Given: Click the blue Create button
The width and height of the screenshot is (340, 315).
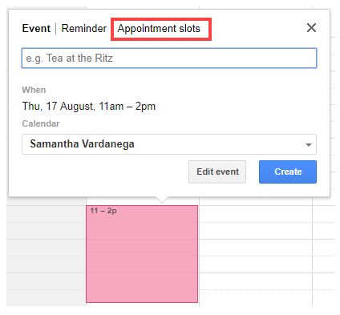Looking at the screenshot, I should pyautogui.click(x=288, y=172).
